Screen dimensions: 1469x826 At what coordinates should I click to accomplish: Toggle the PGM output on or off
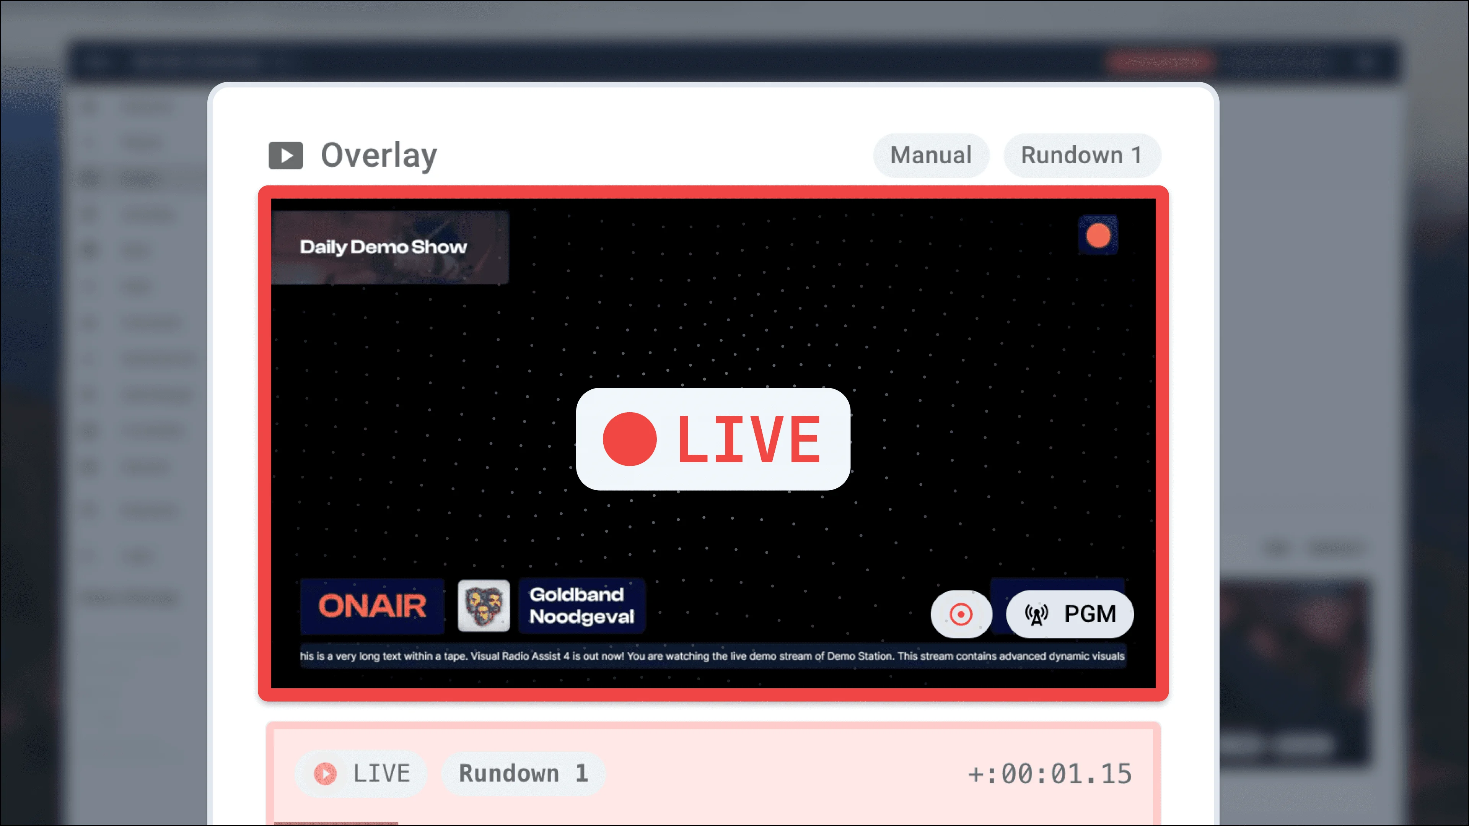click(x=1069, y=615)
